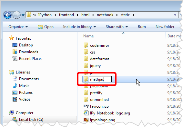Select the unminified folder

[99, 100]
